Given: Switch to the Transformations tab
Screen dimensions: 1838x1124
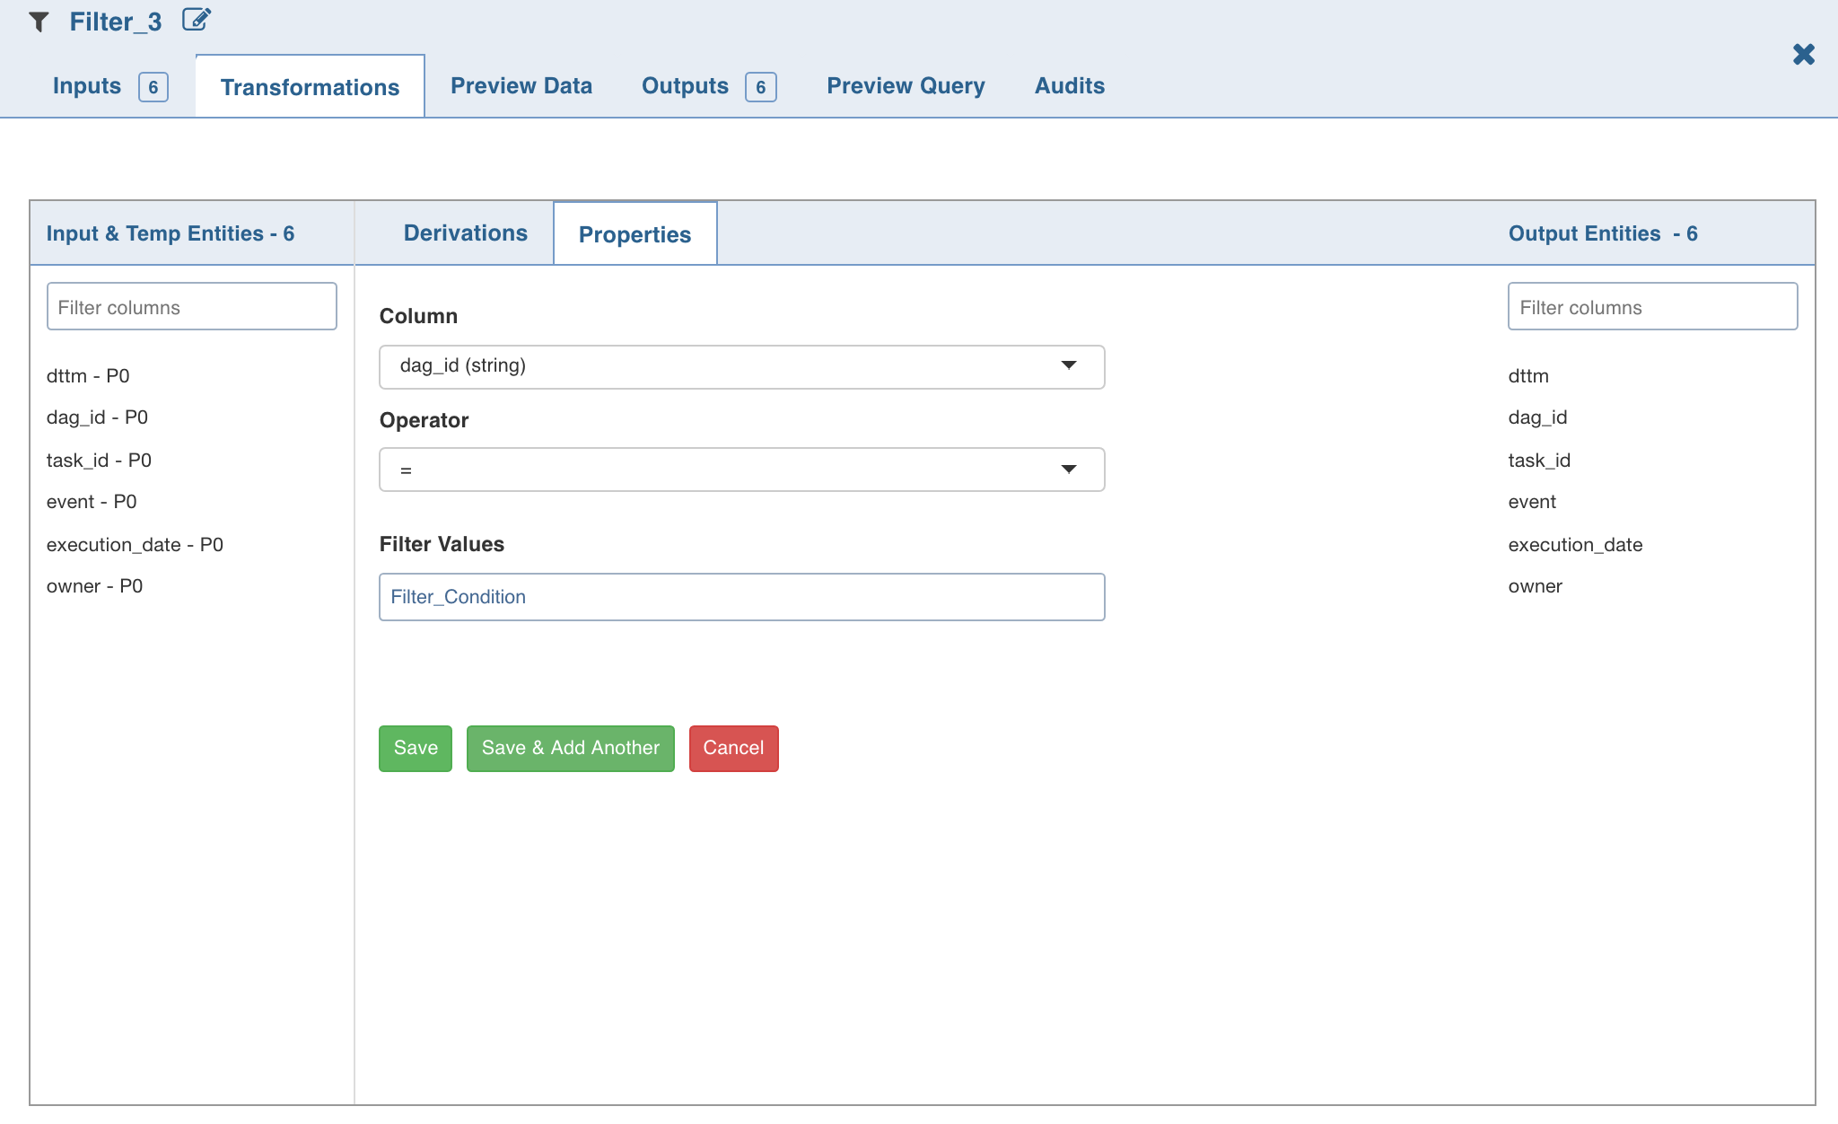Looking at the screenshot, I should pyautogui.click(x=311, y=87).
